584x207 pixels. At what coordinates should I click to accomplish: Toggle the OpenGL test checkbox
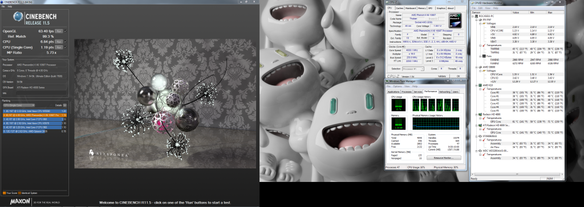pos(66,31)
